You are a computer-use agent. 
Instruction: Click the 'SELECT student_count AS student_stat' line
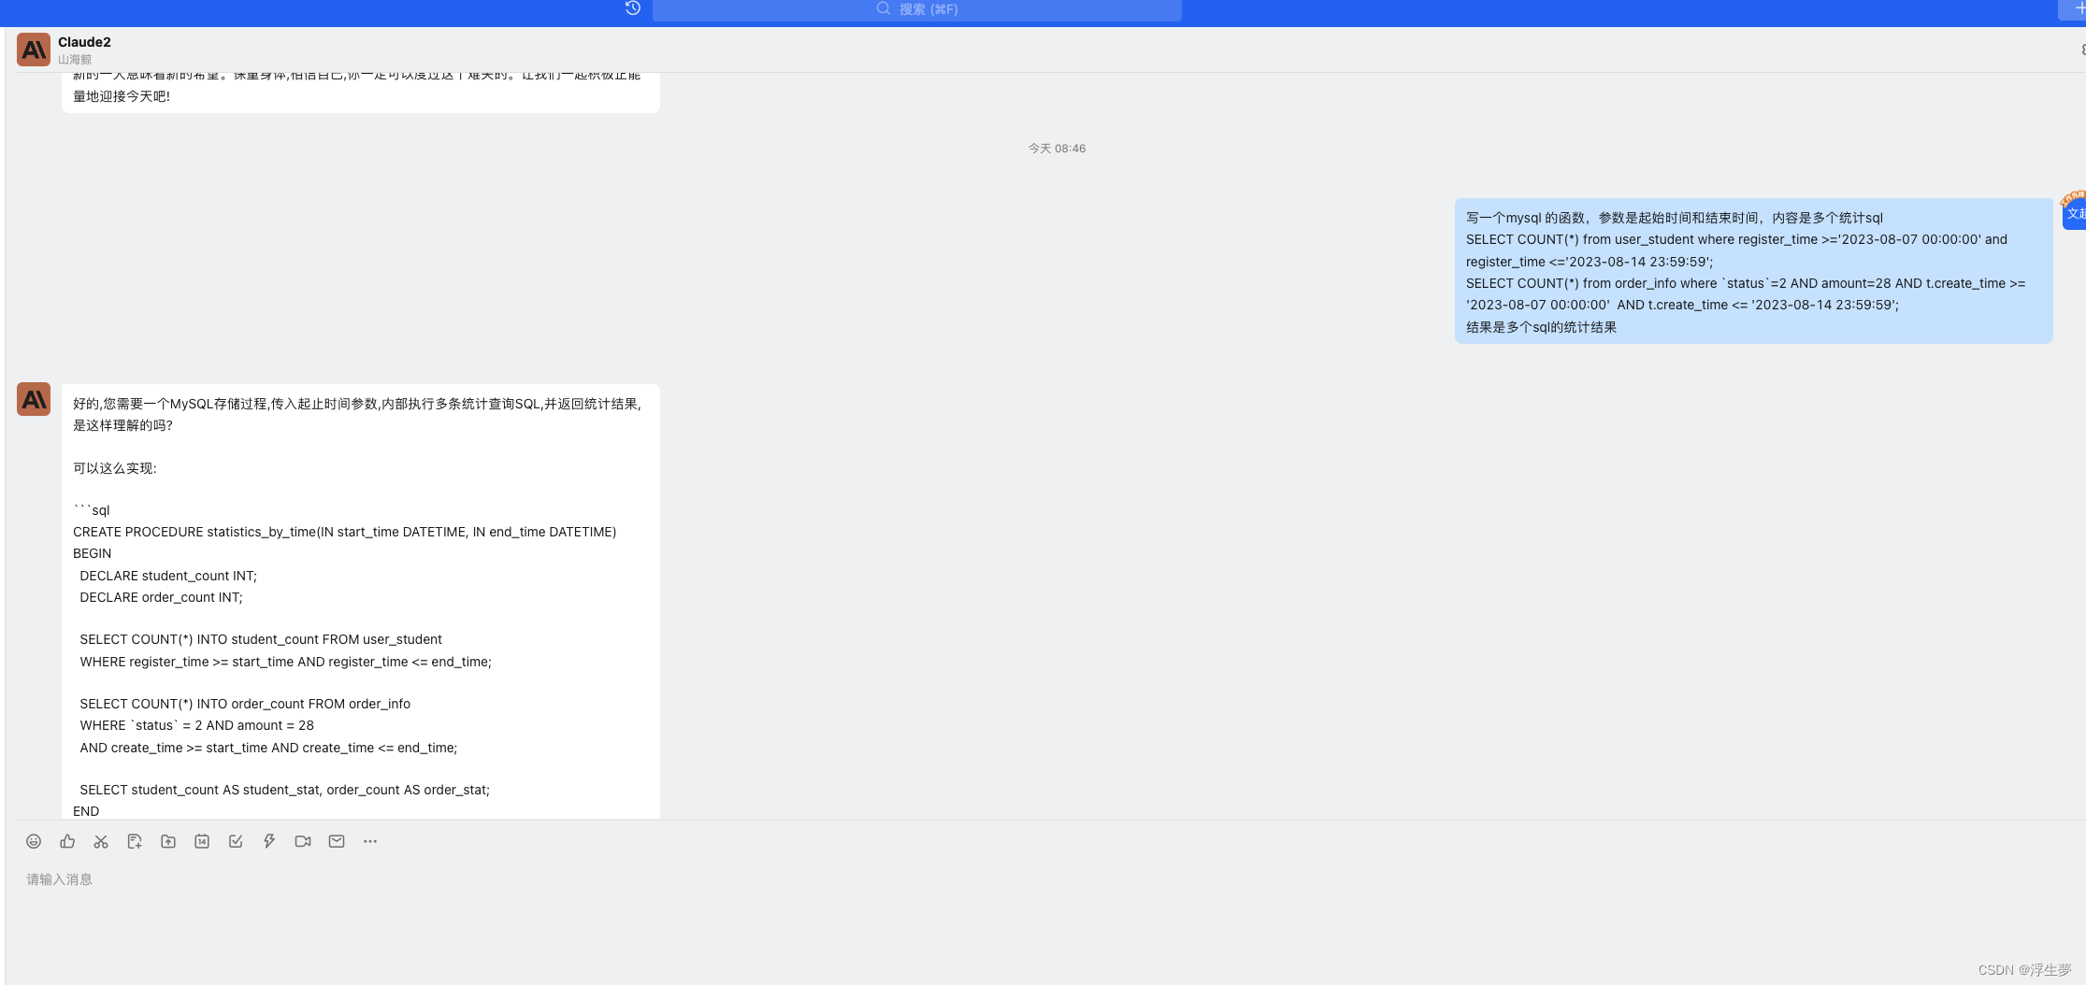pos(284,790)
